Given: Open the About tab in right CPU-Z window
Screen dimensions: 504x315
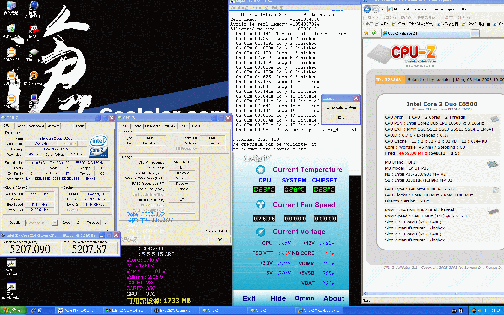Looking at the screenshot, I should [196, 126].
